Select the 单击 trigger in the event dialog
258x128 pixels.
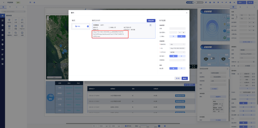tap(81, 26)
